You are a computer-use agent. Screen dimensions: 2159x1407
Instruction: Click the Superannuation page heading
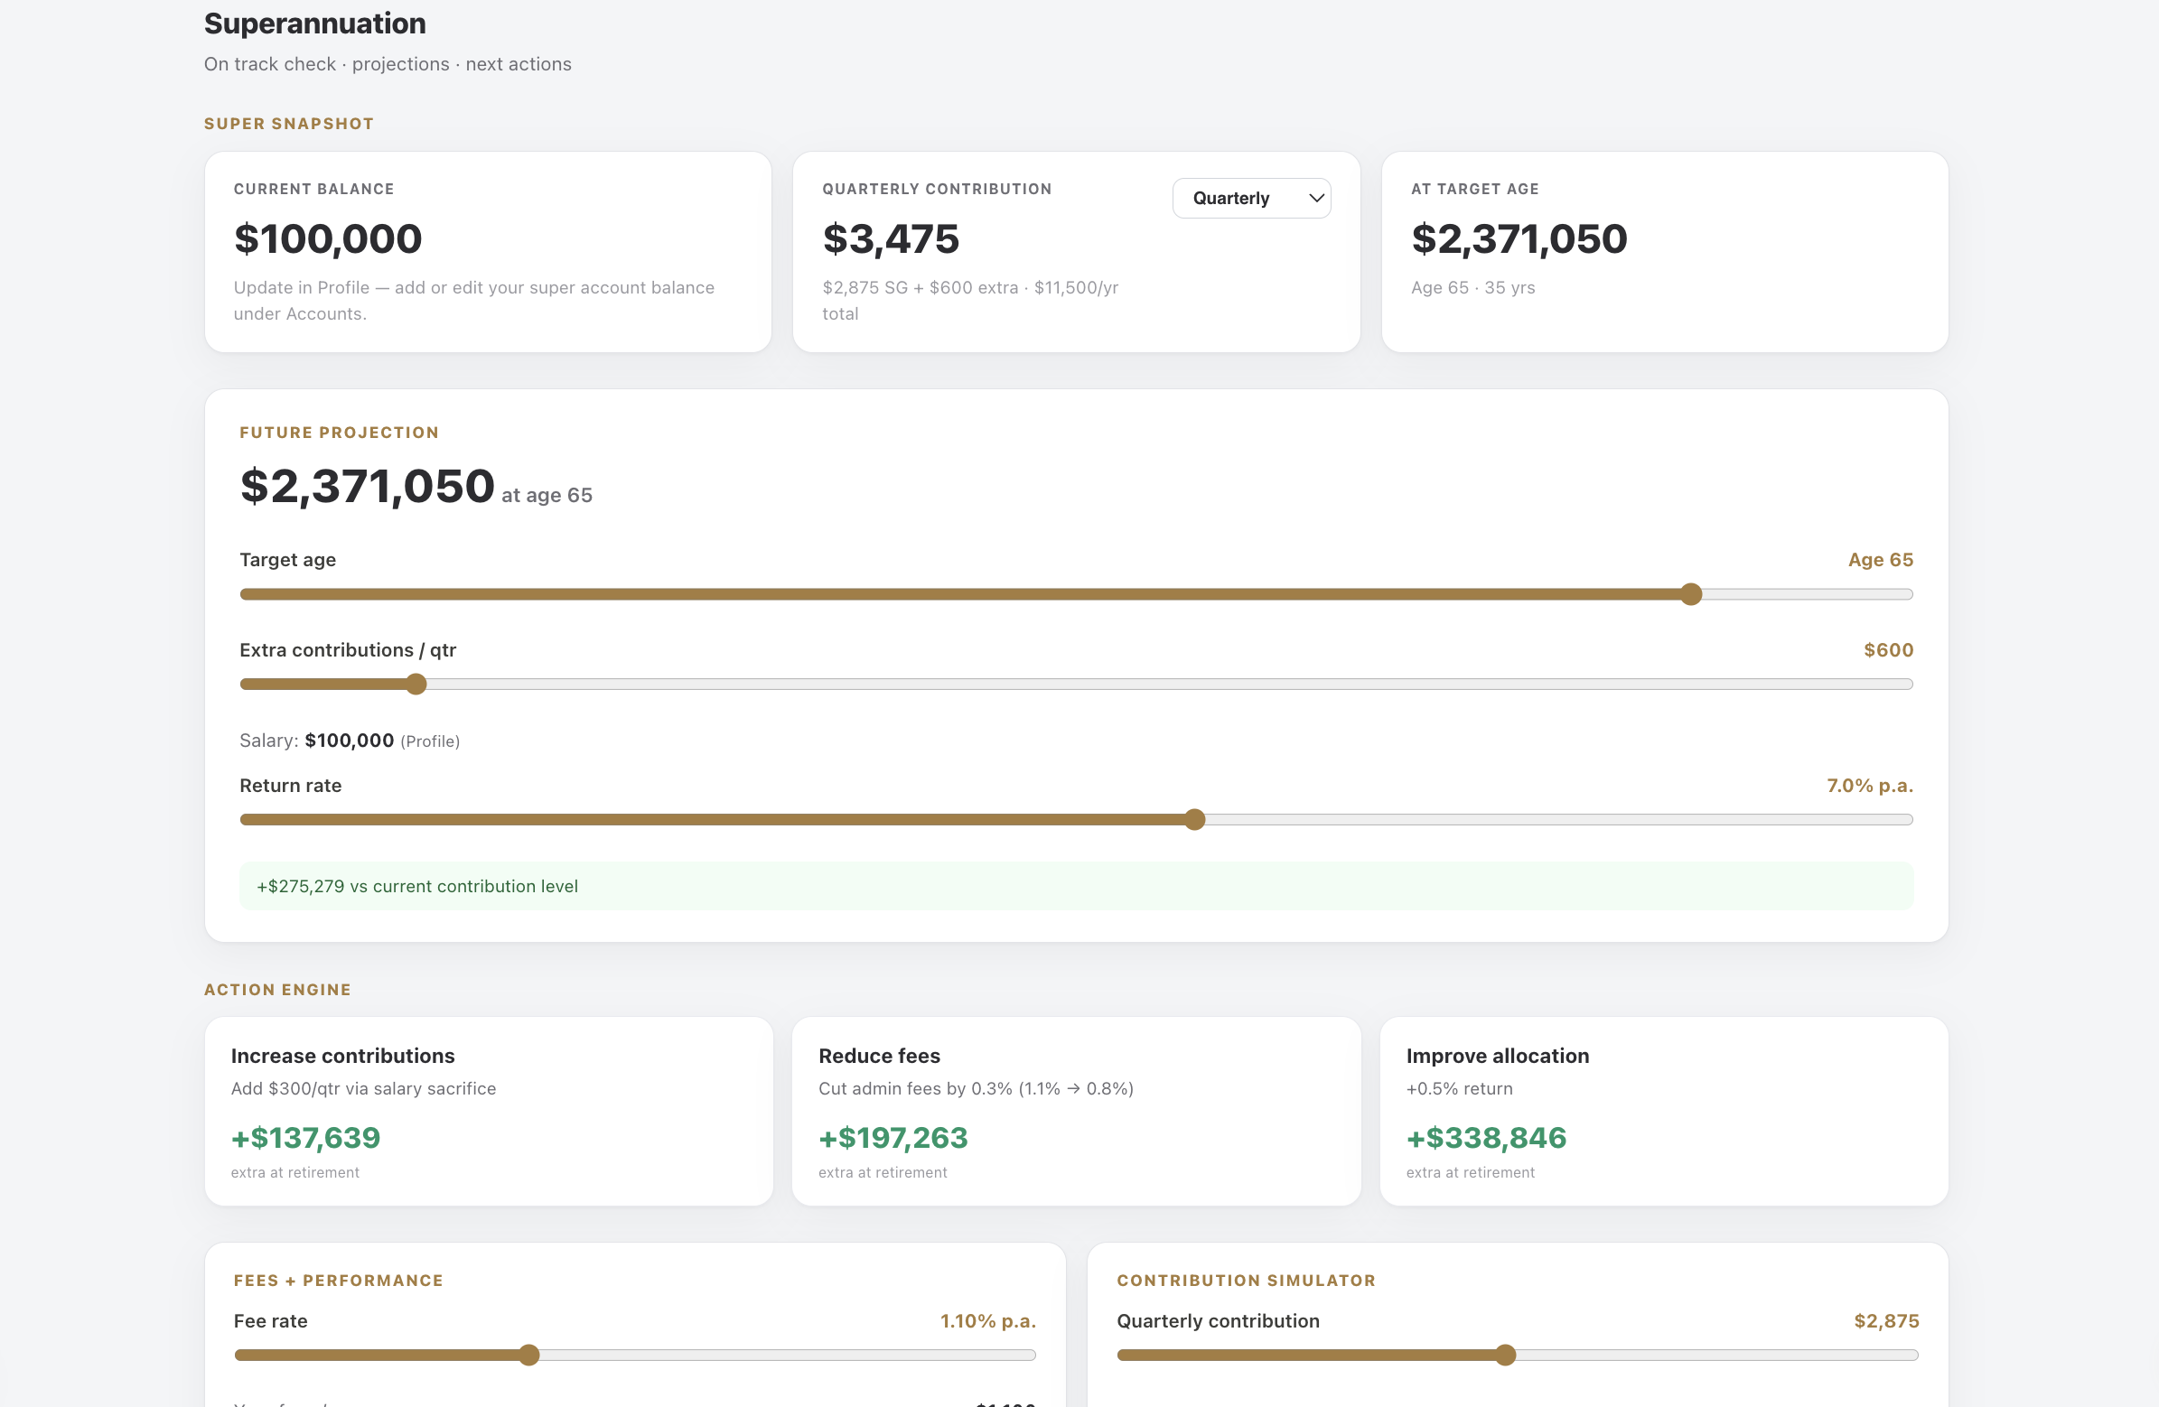click(314, 23)
